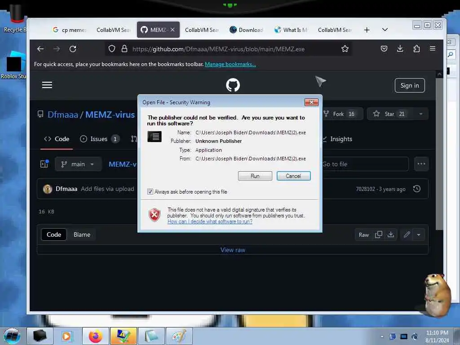Click the edit pencil icon
Screen dimensions: 460x345
coord(407,234)
